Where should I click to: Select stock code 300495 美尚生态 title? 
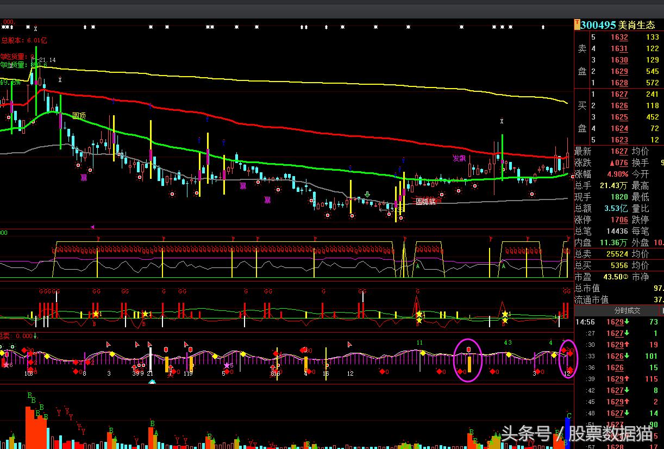(x=618, y=25)
